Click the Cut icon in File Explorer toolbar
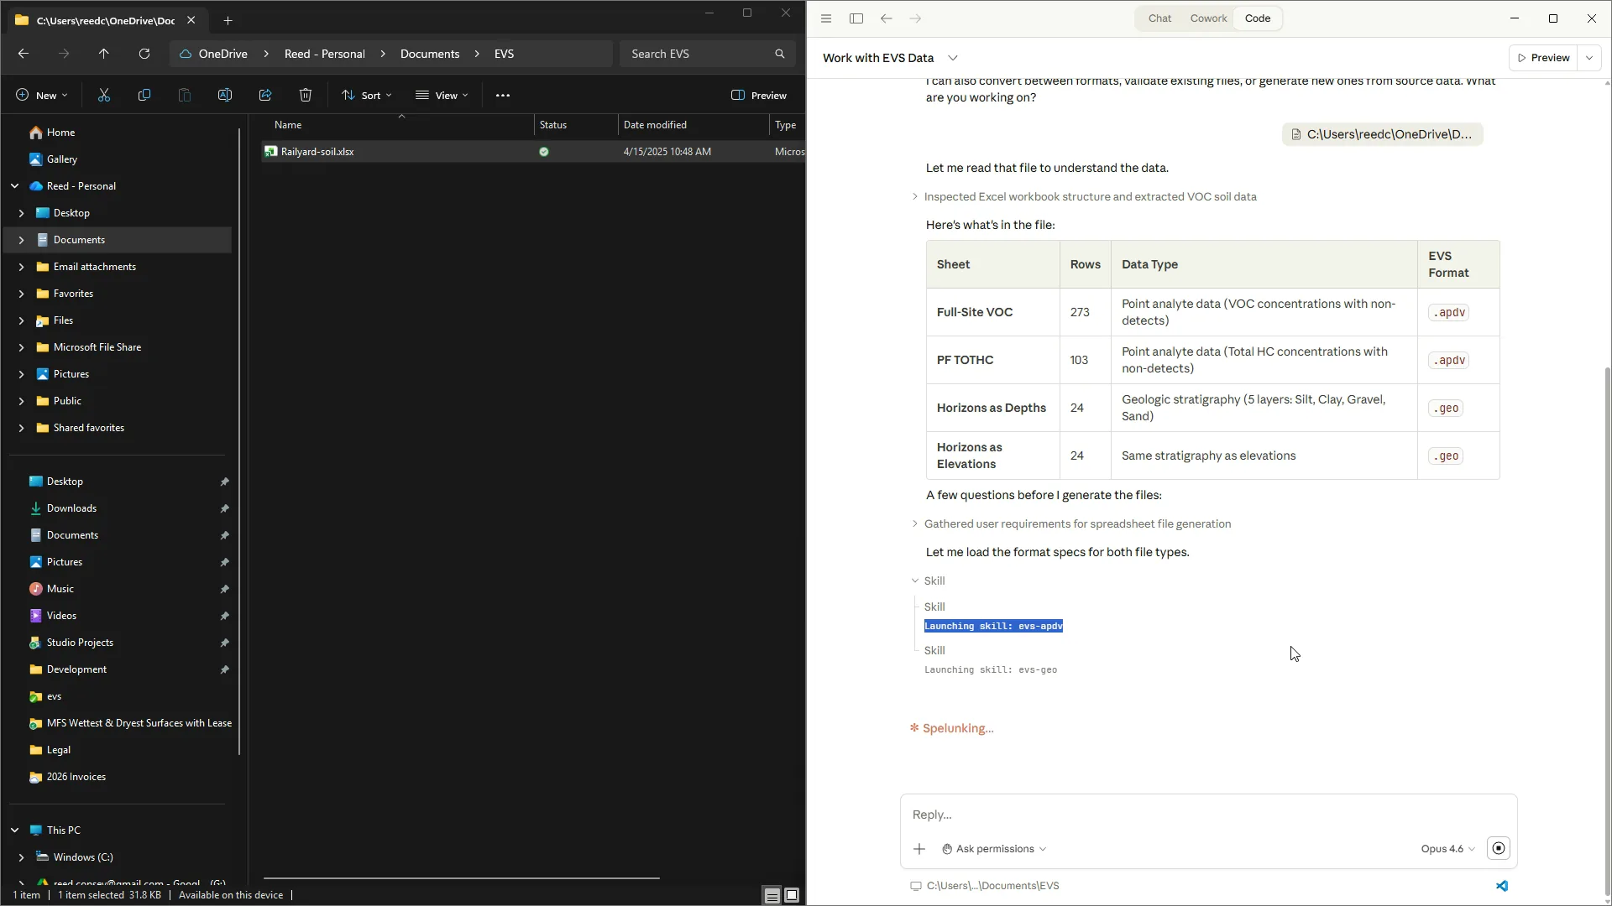1612x906 pixels. tap(104, 96)
